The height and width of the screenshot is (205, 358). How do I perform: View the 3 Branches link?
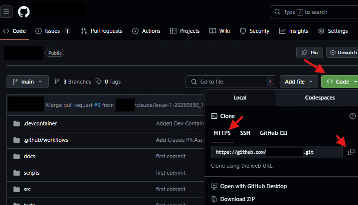pyautogui.click(x=73, y=82)
